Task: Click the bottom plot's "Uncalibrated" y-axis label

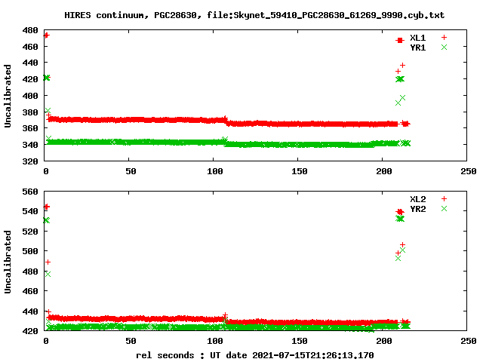Action: pos(8,262)
